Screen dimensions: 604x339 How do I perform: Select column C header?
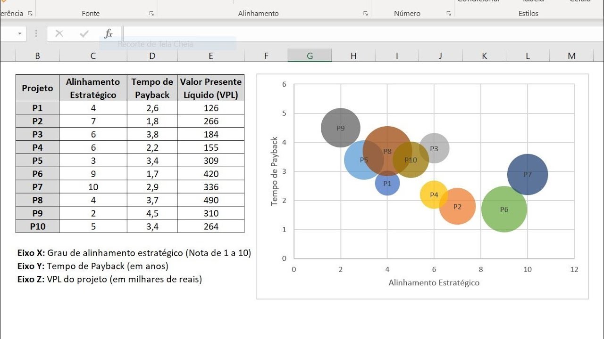tap(93, 56)
